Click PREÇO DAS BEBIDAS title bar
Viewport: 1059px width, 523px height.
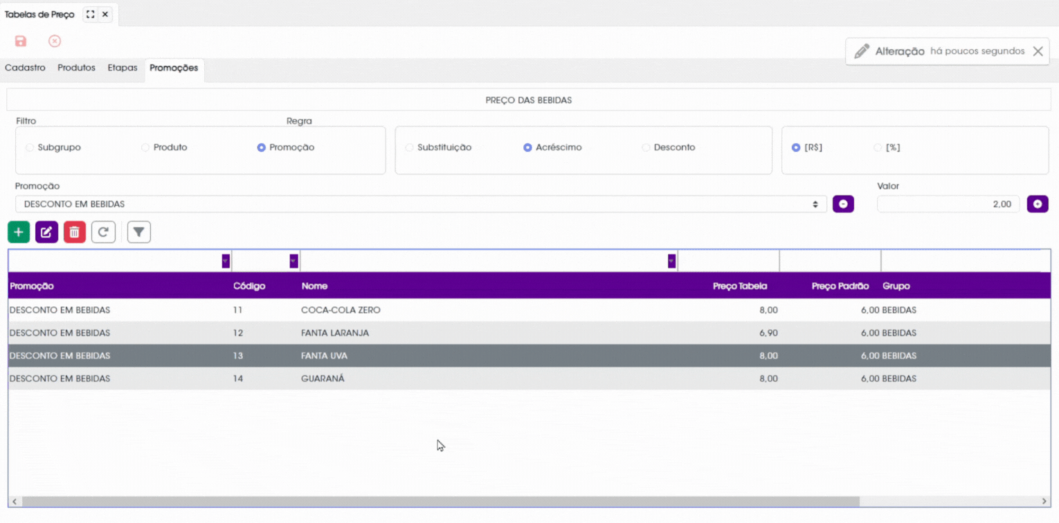tap(529, 100)
